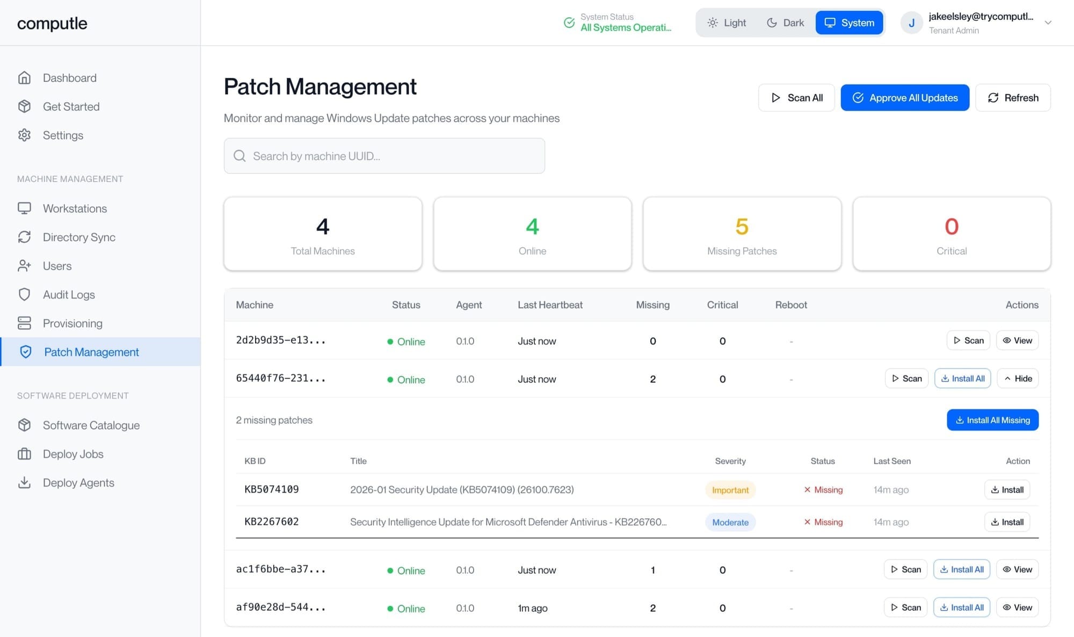Install patch KB5074109
This screenshot has width=1074, height=637.
pos(1007,490)
